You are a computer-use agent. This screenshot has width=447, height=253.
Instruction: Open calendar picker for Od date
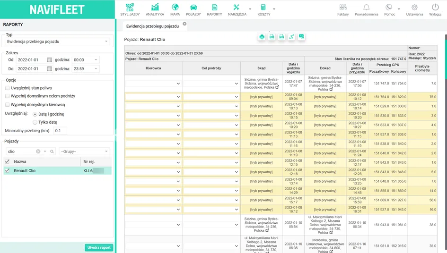(49, 60)
